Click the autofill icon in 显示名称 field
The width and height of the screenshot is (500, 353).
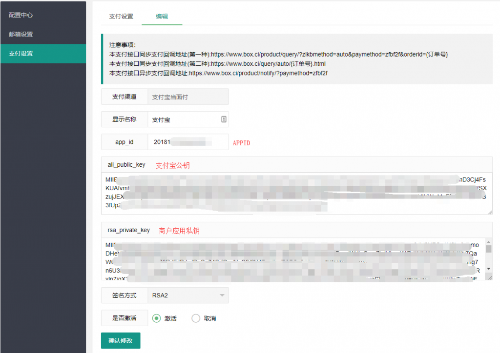[x=224, y=119]
